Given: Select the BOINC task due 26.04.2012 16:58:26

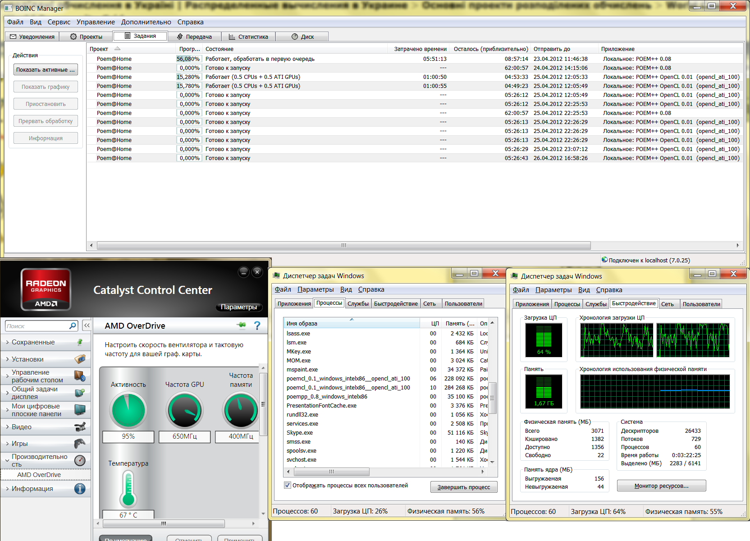Looking at the screenshot, I should 415,158.
